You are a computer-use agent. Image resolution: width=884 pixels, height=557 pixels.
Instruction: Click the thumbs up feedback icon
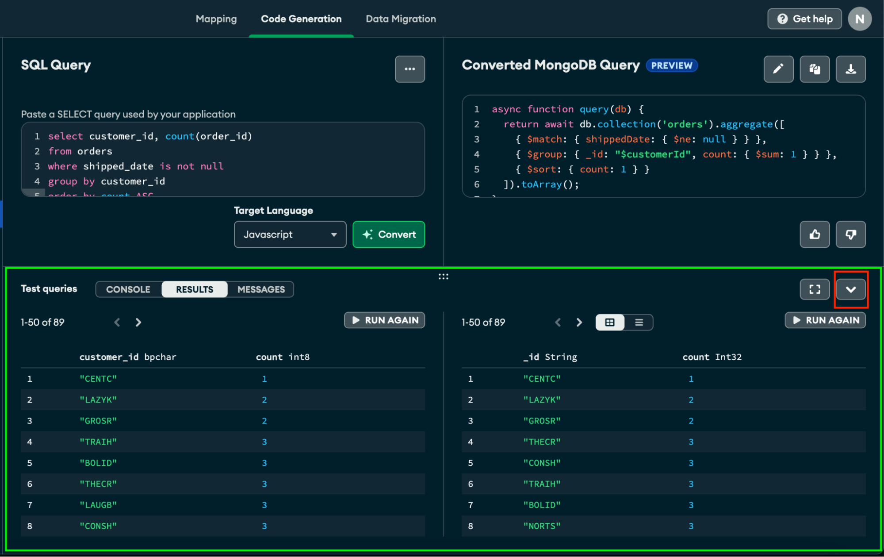coord(815,234)
